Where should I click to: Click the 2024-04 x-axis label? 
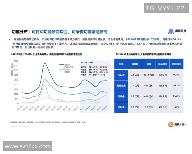[104, 108]
